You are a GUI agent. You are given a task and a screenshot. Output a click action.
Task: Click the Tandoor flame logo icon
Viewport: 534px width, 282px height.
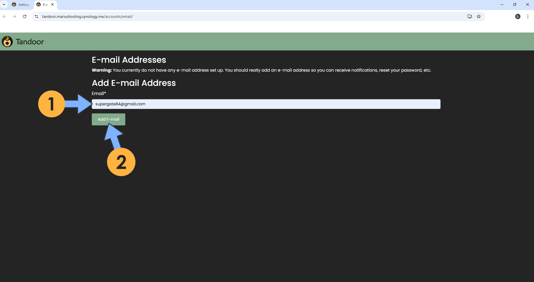point(7,42)
